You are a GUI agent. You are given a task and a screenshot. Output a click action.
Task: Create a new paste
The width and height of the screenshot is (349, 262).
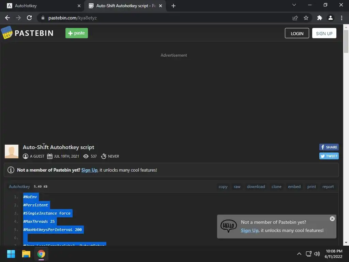[x=77, y=33]
